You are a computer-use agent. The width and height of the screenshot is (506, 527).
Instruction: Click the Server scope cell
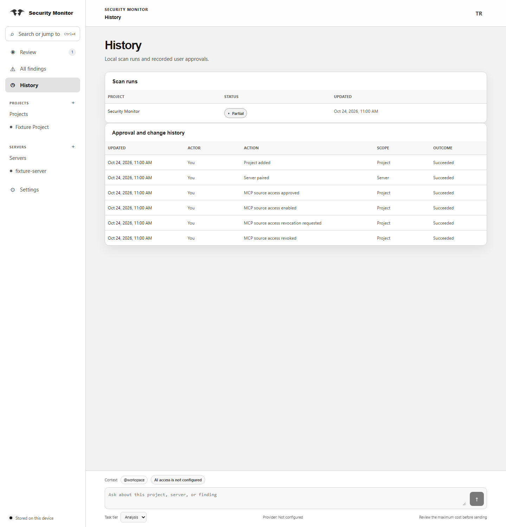[x=383, y=178]
